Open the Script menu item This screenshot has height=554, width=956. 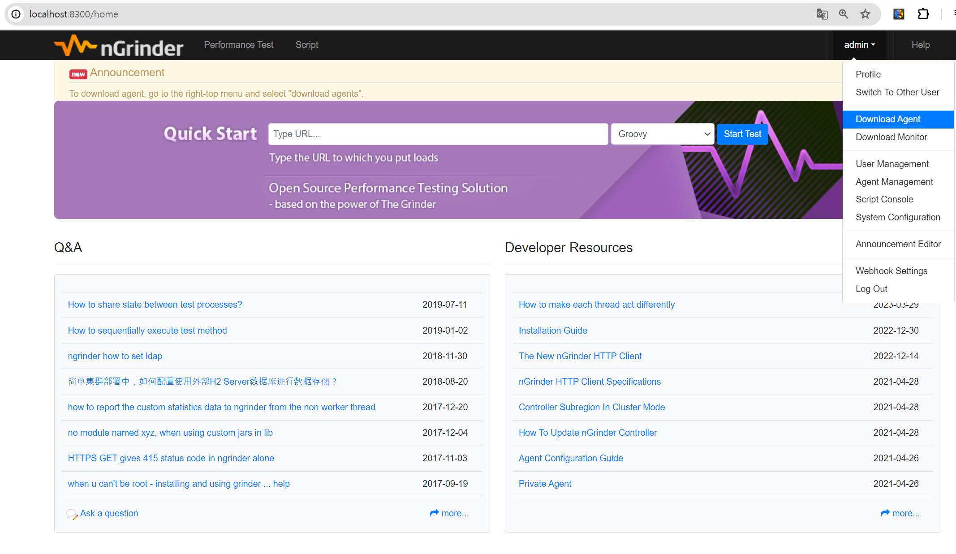(307, 45)
